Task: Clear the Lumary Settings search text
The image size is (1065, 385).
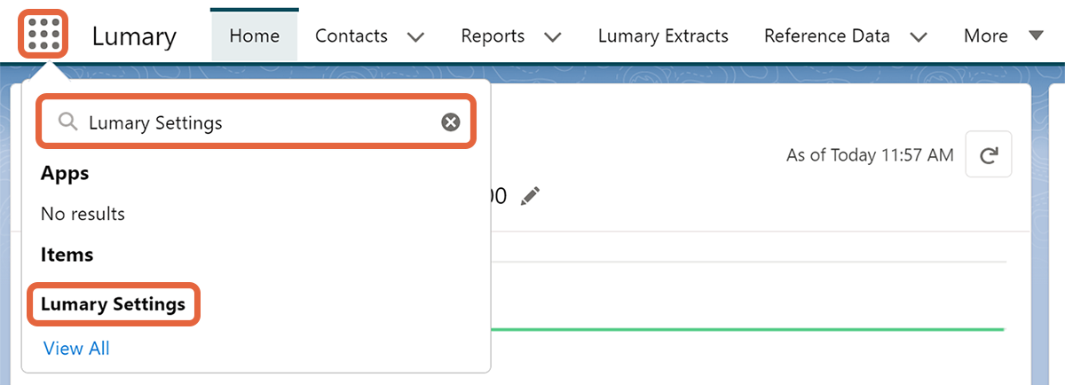Action: 451,122
